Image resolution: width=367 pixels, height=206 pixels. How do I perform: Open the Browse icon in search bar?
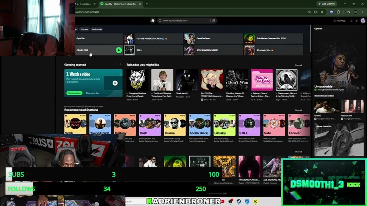214,21
